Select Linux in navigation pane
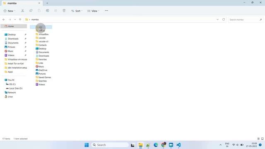The image size is (265, 149). (10, 96)
